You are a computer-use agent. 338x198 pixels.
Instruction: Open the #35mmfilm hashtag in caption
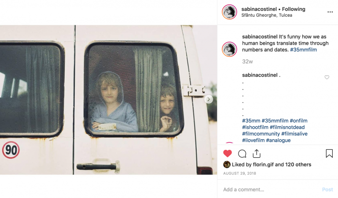point(303,50)
